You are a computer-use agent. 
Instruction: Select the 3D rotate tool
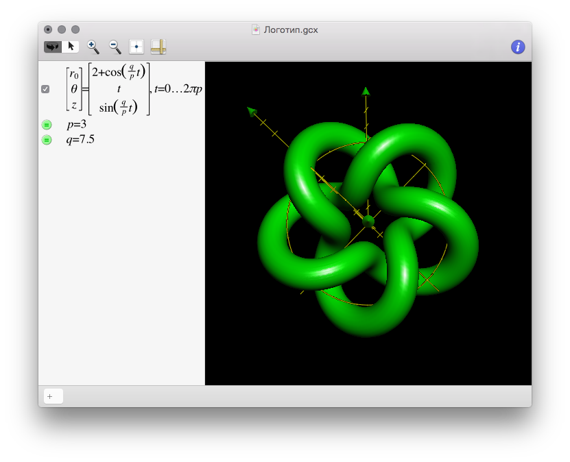point(53,47)
